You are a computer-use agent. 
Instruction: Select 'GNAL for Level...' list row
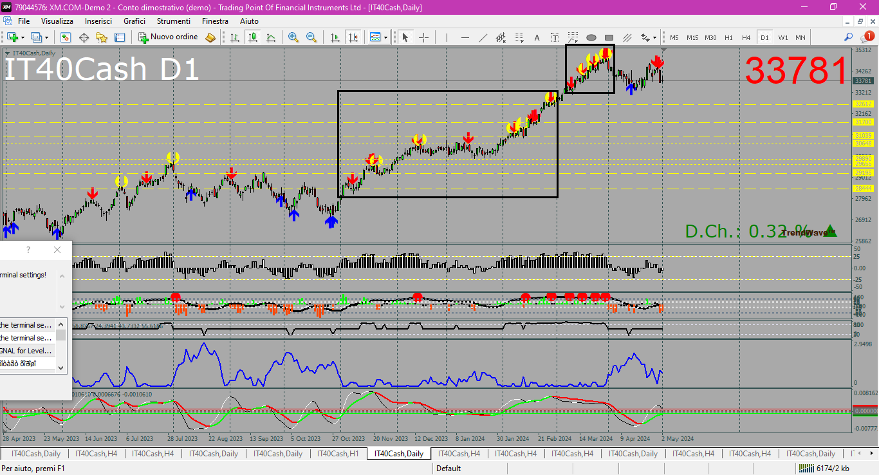click(x=28, y=351)
